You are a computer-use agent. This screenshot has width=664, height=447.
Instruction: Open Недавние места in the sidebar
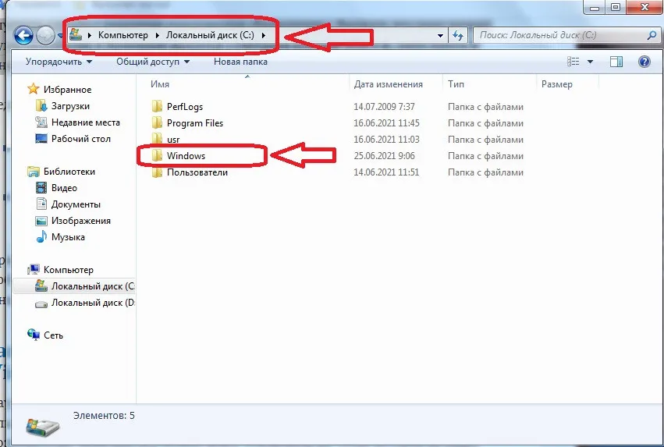click(x=86, y=122)
